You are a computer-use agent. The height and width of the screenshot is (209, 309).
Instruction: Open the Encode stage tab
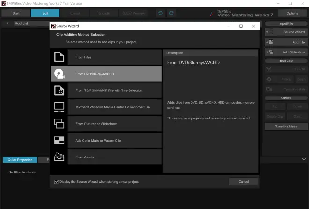(104, 13)
